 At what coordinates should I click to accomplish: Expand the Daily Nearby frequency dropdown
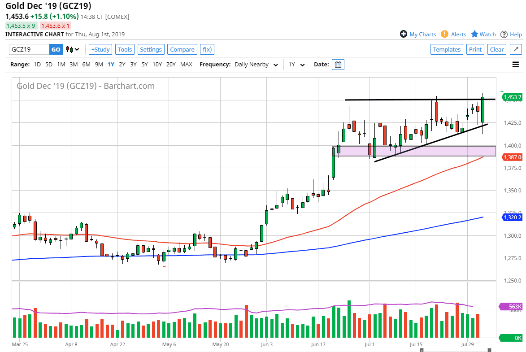point(256,65)
